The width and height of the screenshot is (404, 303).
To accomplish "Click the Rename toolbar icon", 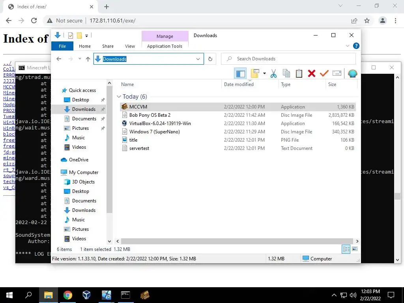I will pyautogui.click(x=337, y=74).
